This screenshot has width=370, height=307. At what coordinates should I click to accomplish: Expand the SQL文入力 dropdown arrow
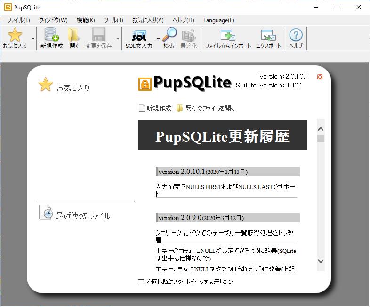(x=158, y=39)
